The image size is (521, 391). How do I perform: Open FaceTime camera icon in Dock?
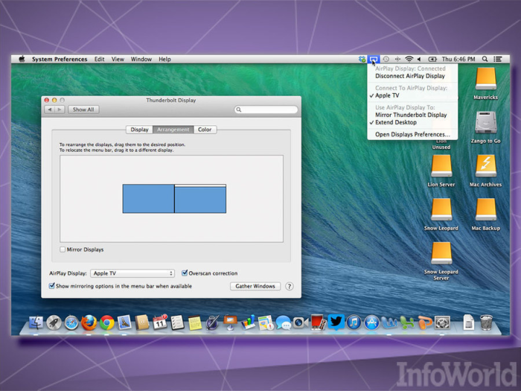point(301,322)
